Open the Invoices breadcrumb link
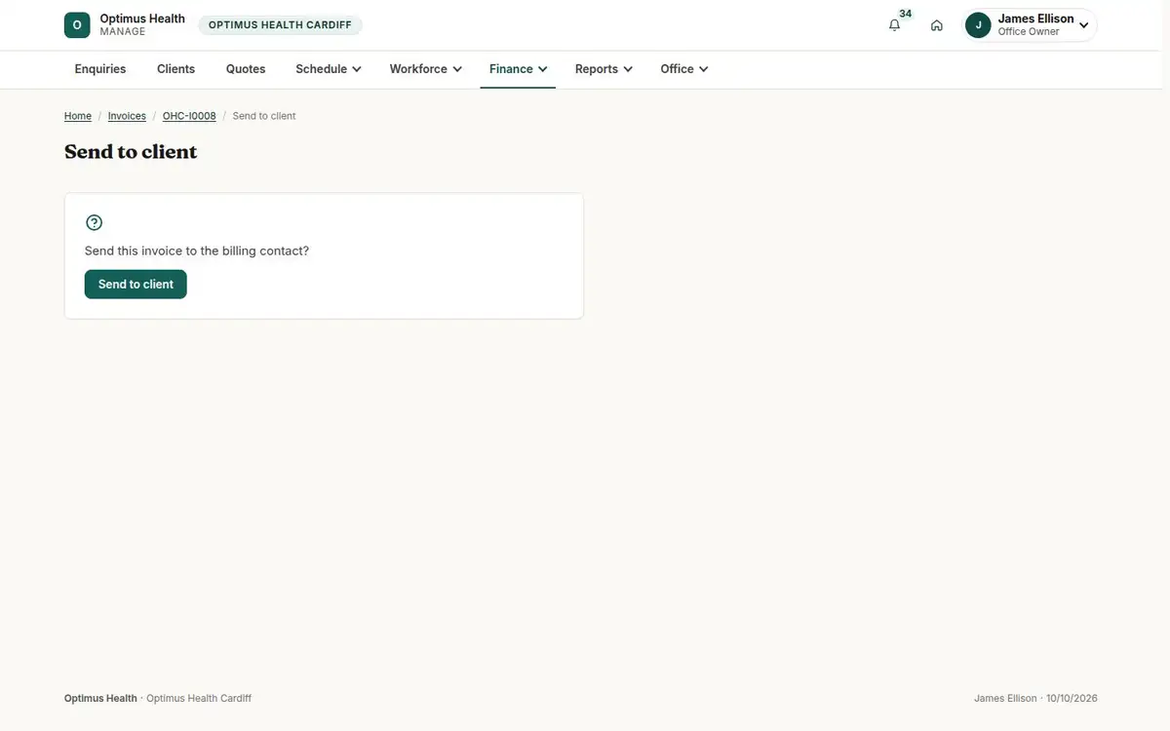This screenshot has height=731, width=1170. [127, 116]
